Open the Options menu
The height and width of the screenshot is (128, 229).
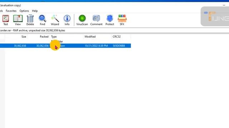(x=24, y=11)
